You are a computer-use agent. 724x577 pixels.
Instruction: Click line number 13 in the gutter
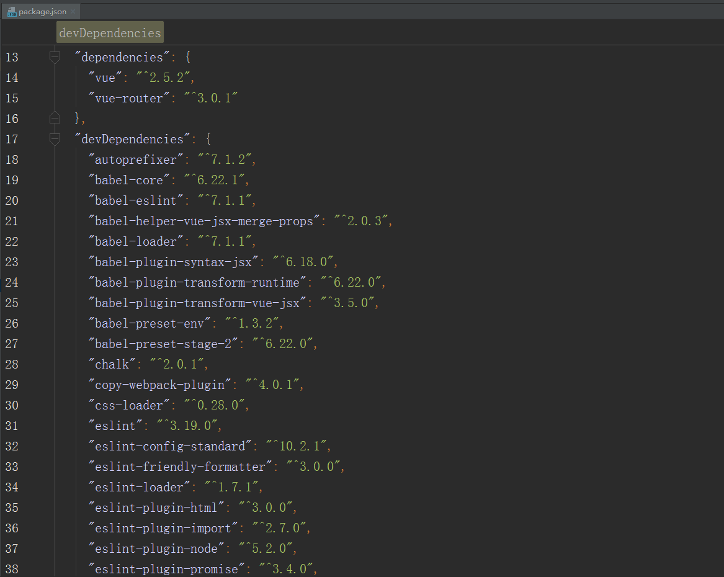pyautogui.click(x=12, y=57)
